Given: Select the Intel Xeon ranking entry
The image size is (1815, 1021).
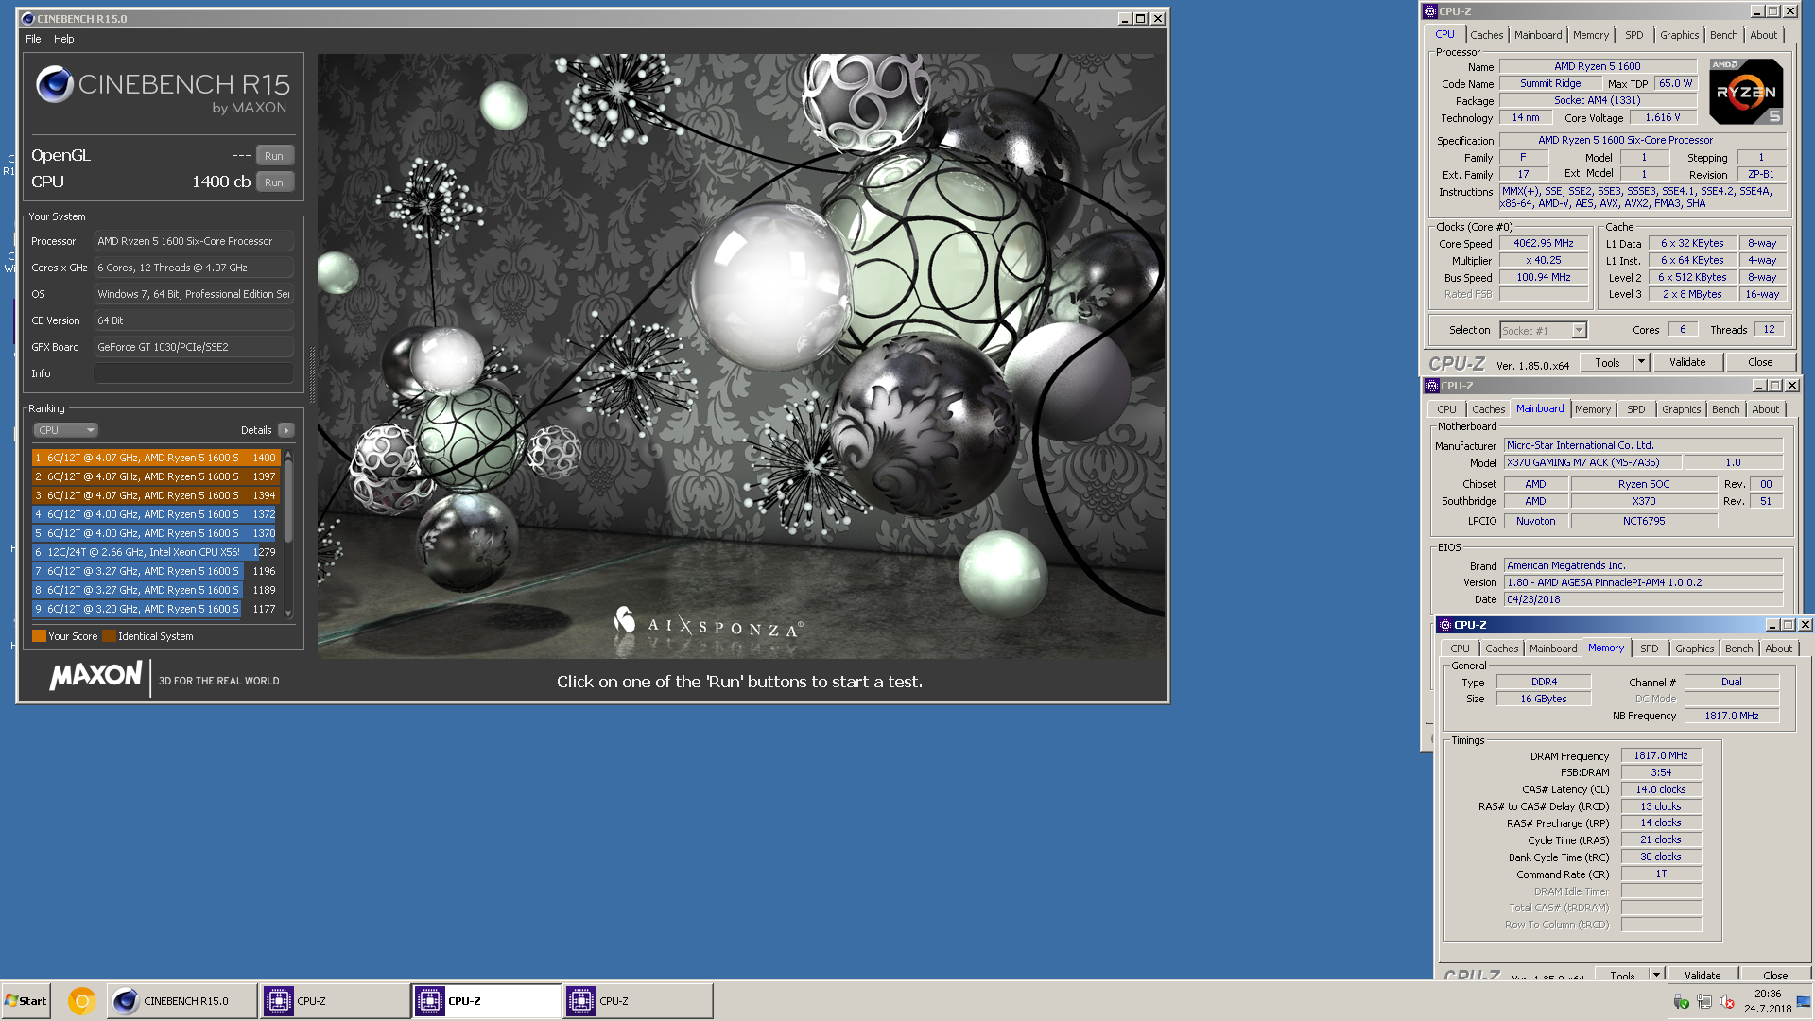Looking at the screenshot, I should click(x=155, y=552).
